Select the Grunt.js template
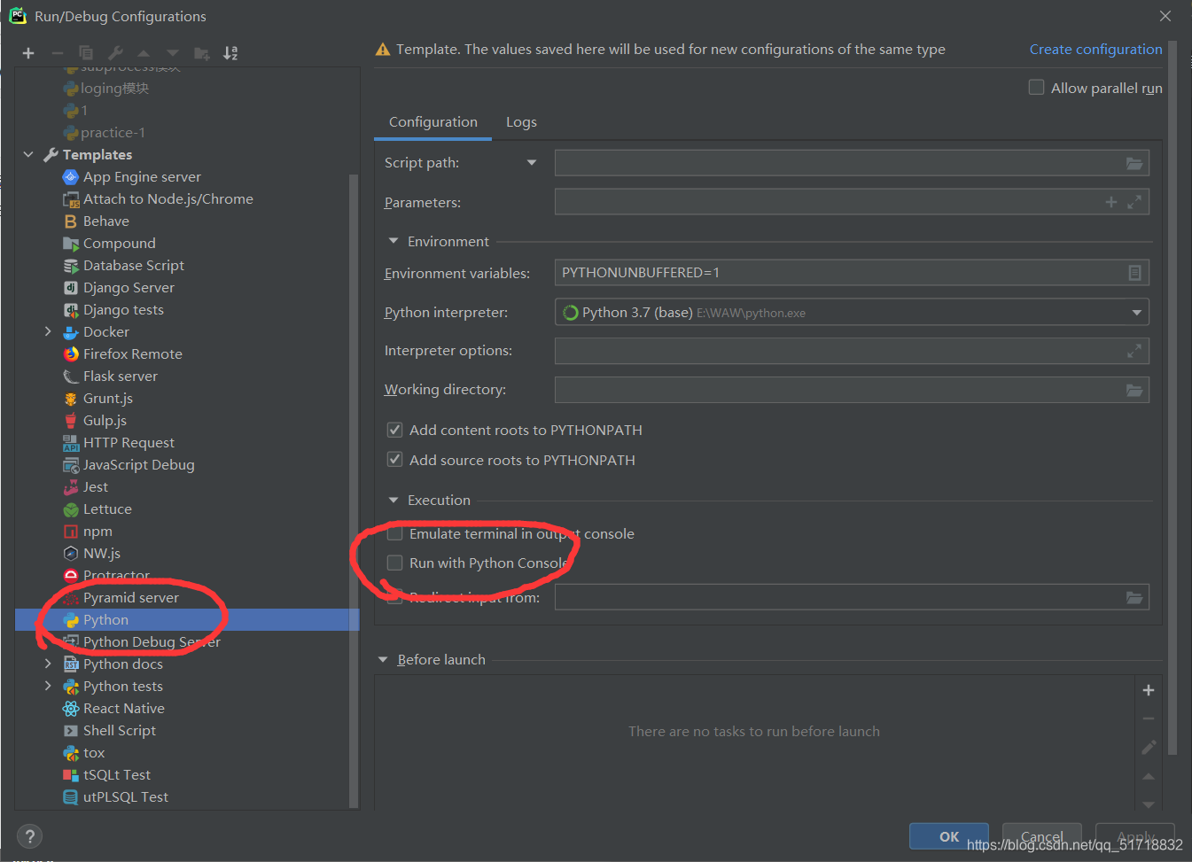 point(107,399)
